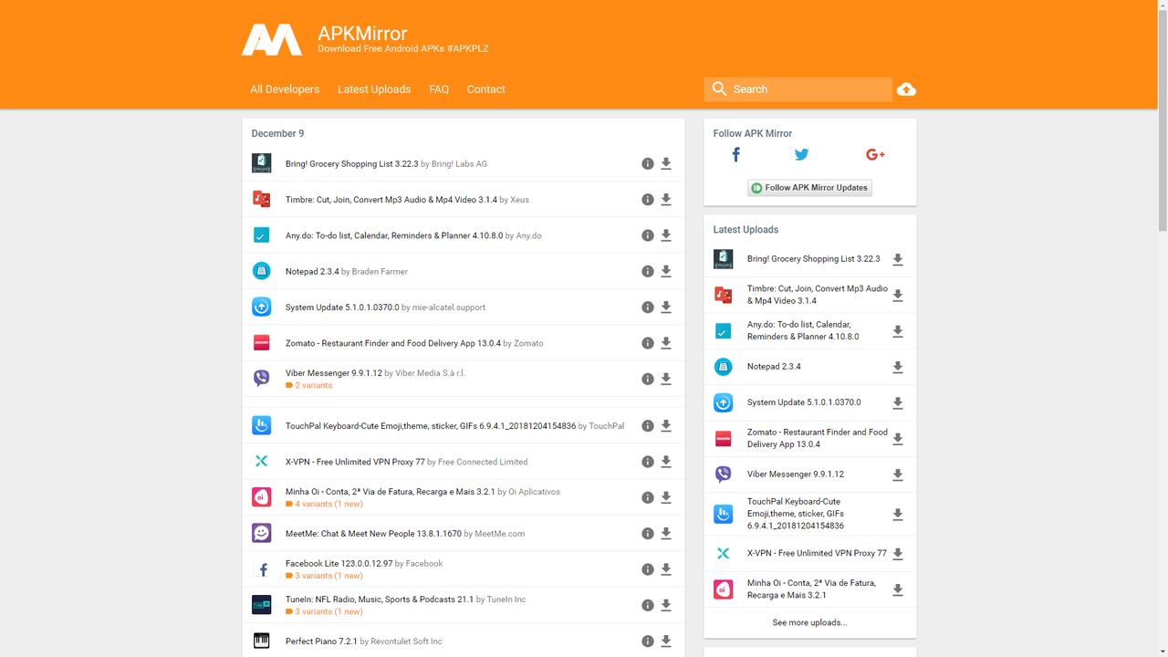Show info for Timbre audio converter
The image size is (1168, 657).
point(647,200)
